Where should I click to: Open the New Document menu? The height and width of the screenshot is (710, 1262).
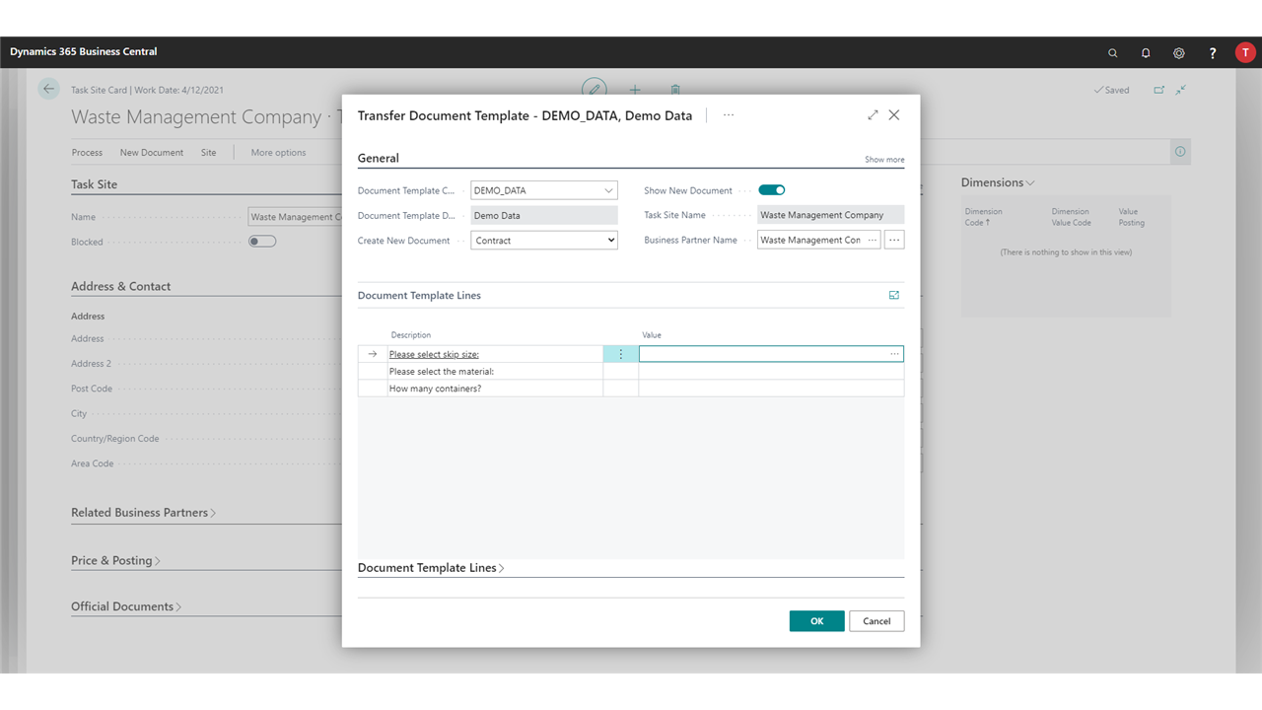pos(152,153)
